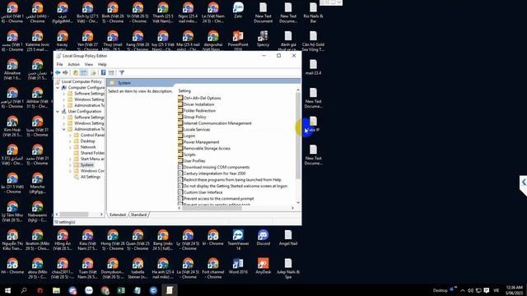
Task: Click the horizontal scrollbar of settings list
Action: click(x=212, y=208)
